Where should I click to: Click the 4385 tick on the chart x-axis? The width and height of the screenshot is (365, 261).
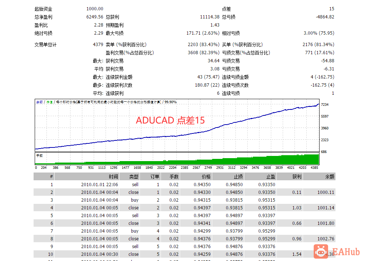[x=314, y=168]
